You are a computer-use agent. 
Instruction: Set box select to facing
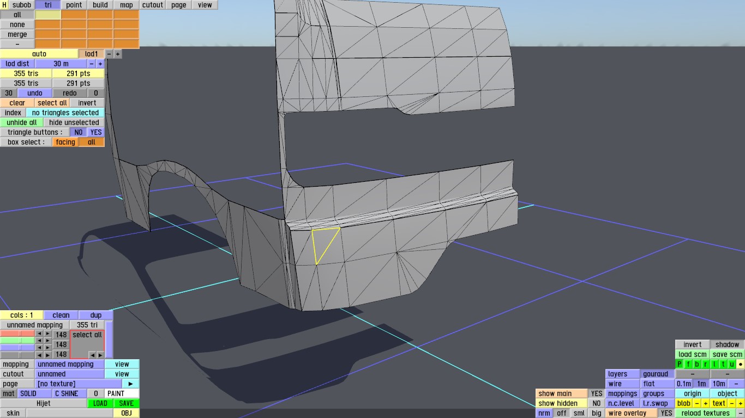point(65,142)
